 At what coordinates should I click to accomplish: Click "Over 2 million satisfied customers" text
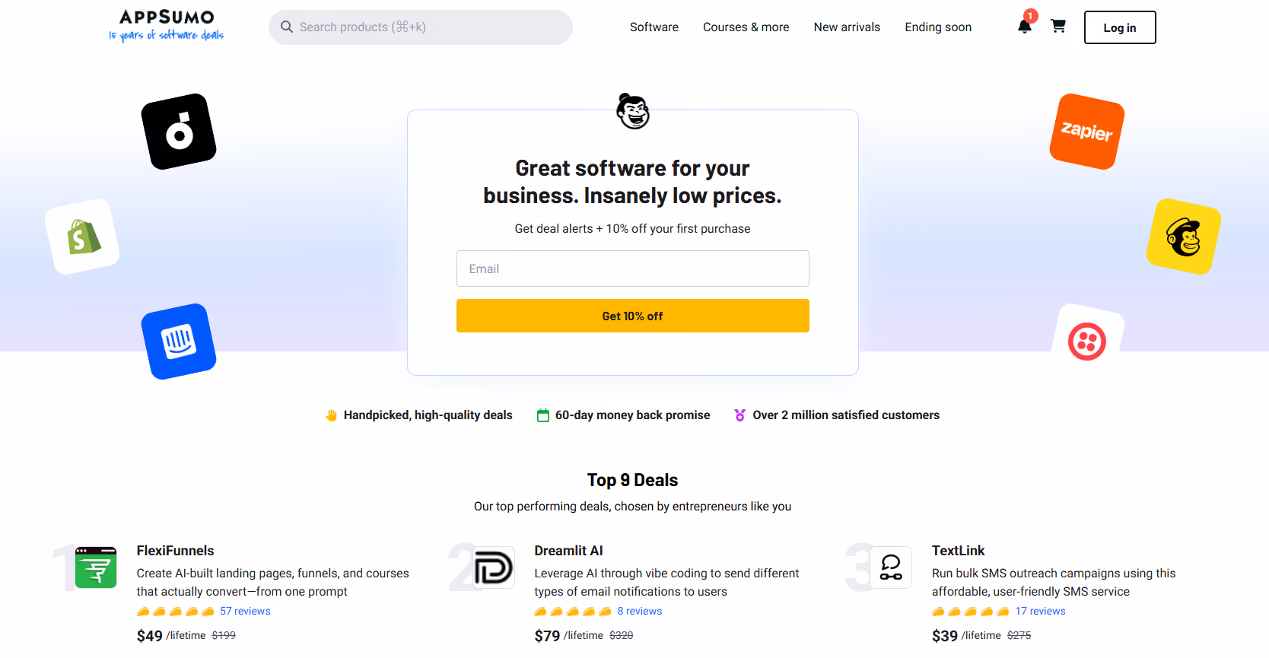[x=846, y=415]
